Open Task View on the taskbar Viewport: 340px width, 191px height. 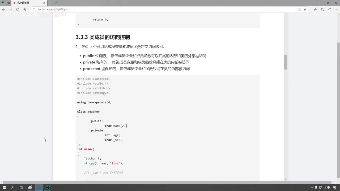pyautogui.click(x=21, y=187)
